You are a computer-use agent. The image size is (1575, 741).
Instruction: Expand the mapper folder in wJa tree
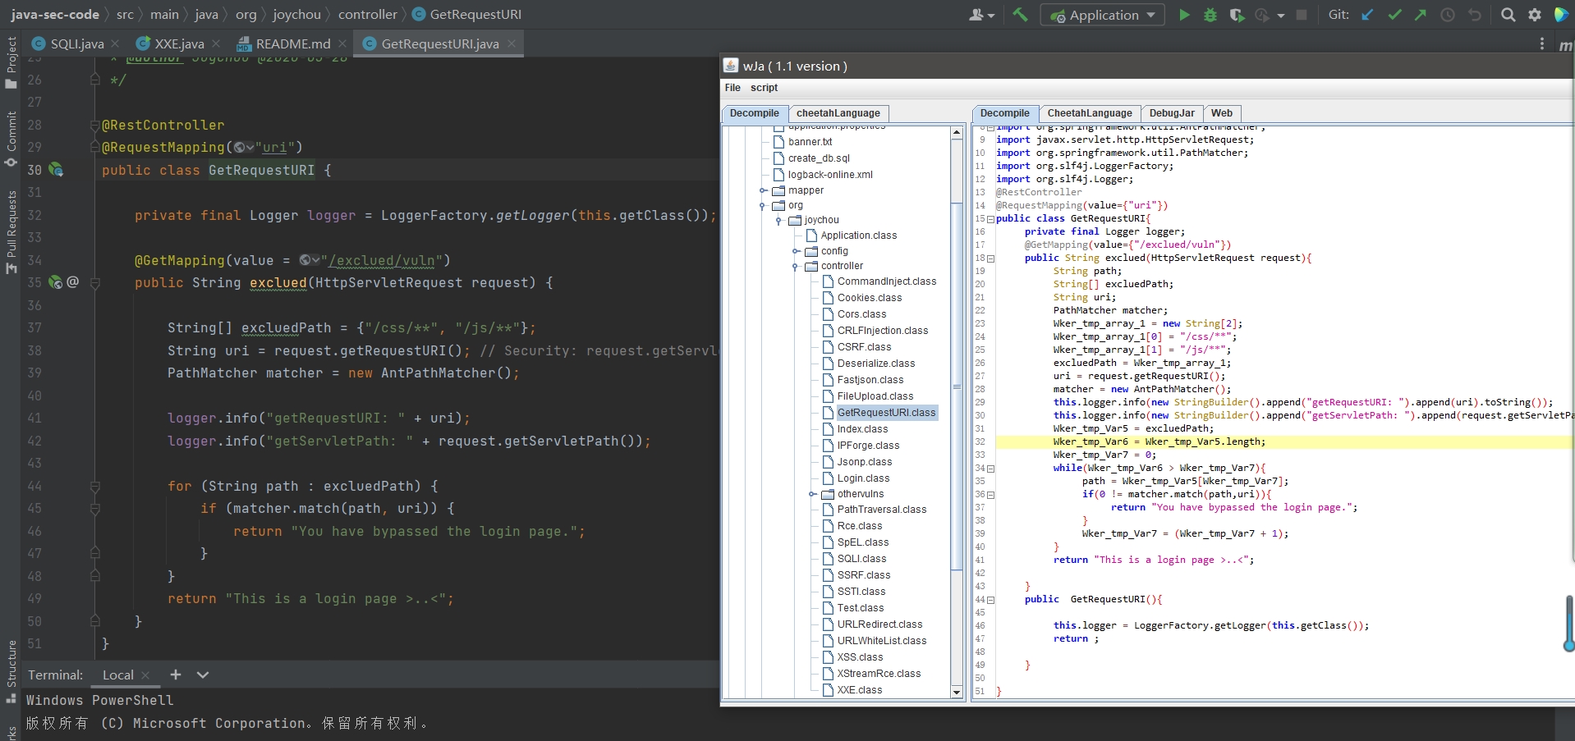click(763, 190)
